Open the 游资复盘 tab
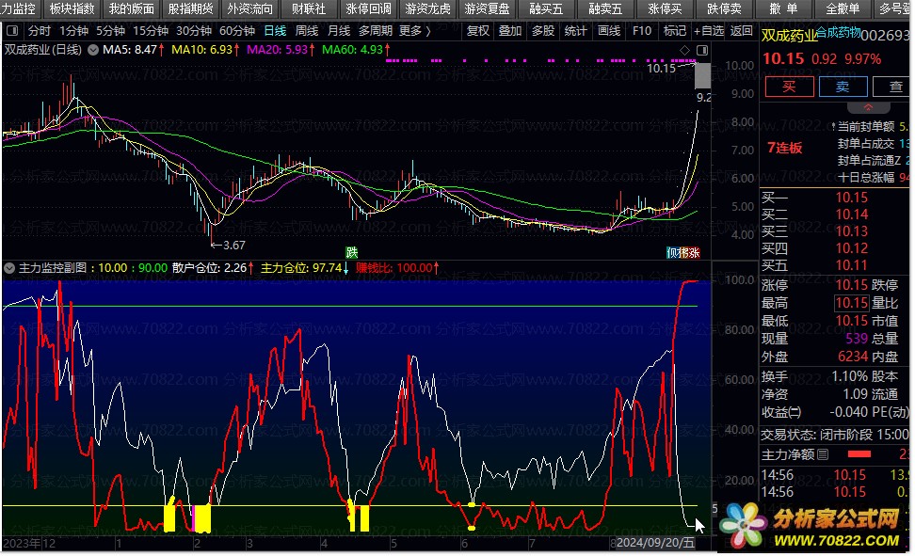915x556 pixels. coord(488,8)
